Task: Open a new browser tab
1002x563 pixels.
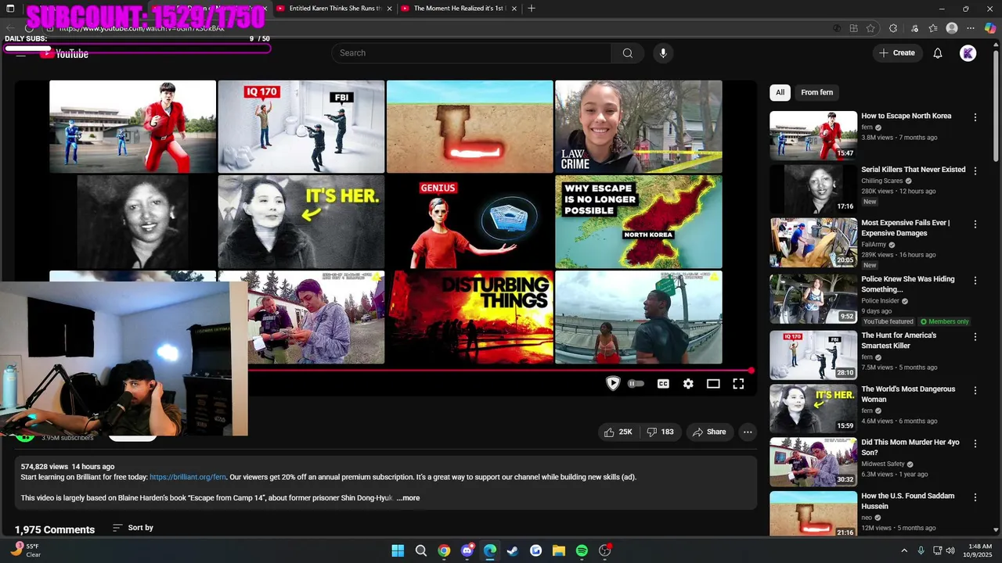Action: (x=532, y=9)
